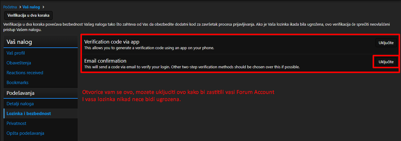Click the Email confirmation title
401x141 pixels.
point(105,61)
